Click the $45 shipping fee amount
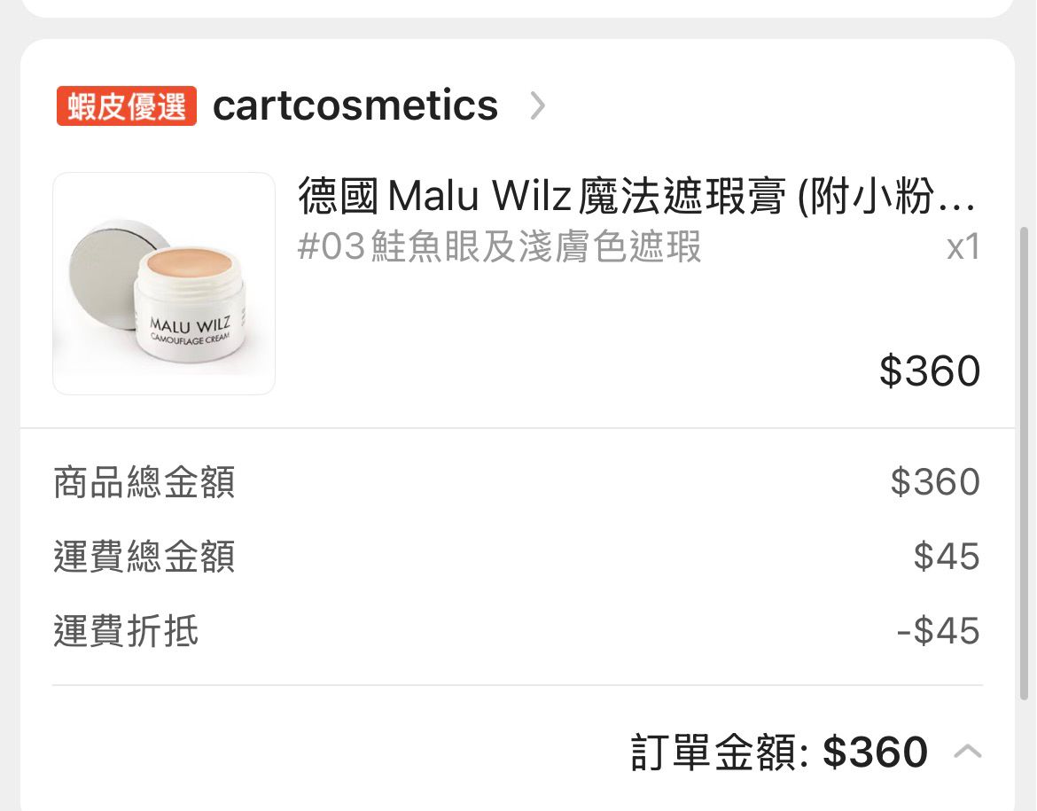This screenshot has width=1037, height=811. (946, 558)
